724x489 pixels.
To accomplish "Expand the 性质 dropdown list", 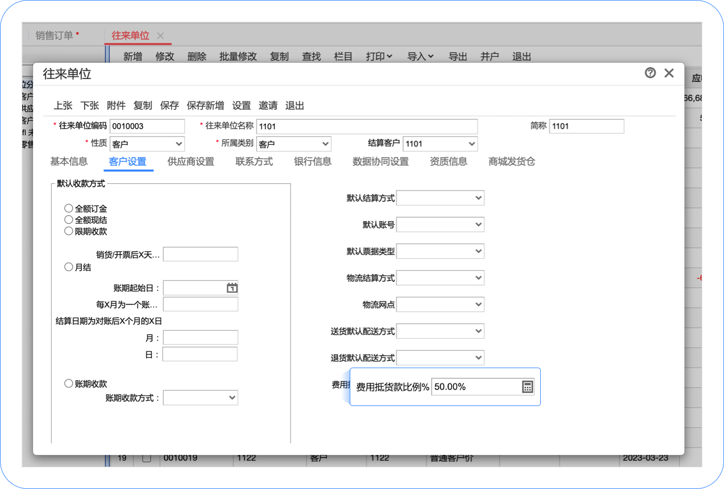I will (x=147, y=144).
